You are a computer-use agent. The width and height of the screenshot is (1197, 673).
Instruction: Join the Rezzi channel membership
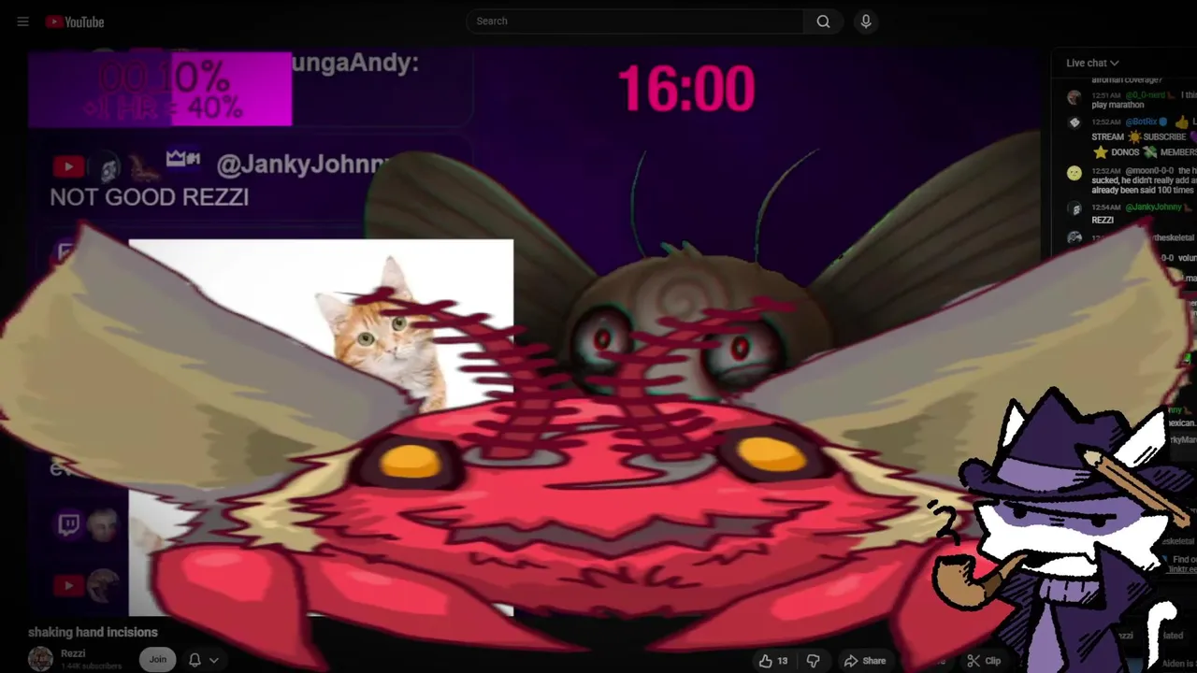(157, 660)
